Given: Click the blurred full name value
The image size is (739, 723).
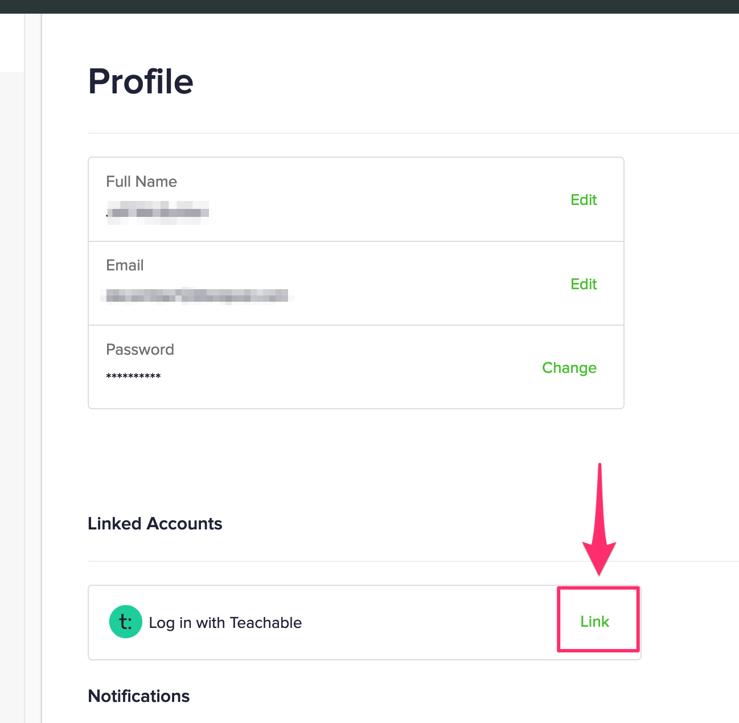Looking at the screenshot, I should tap(158, 213).
